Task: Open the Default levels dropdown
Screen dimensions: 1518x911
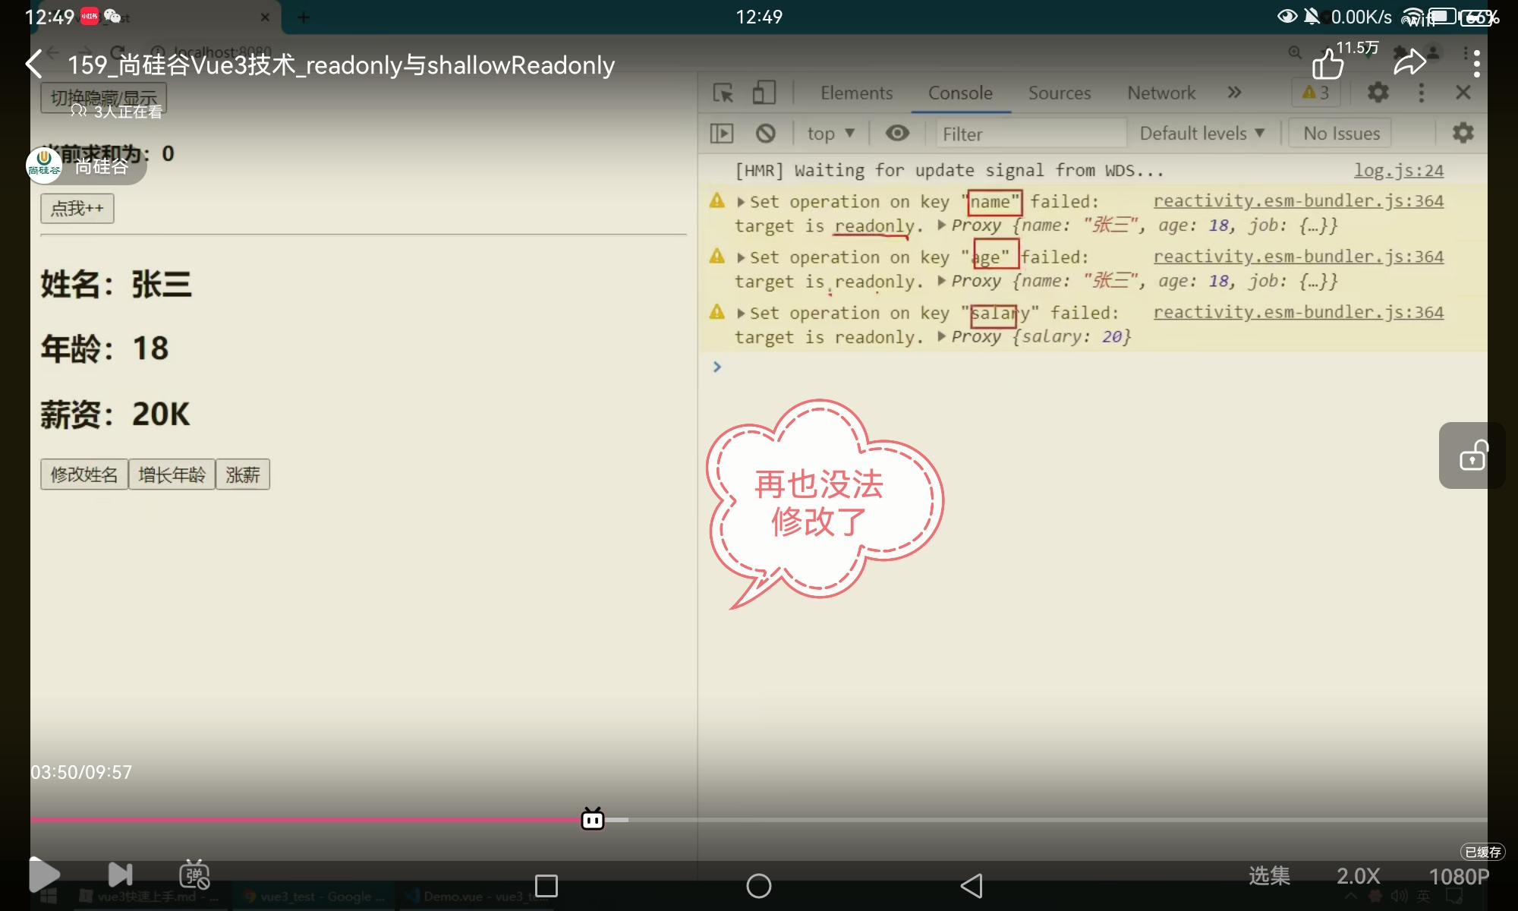Action: tap(1201, 134)
